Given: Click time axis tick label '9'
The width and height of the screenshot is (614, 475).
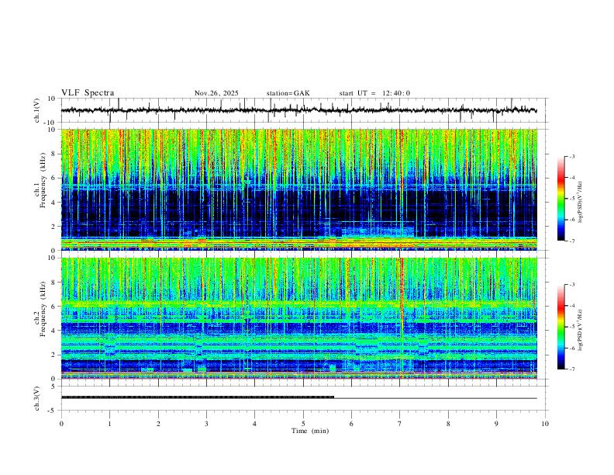Looking at the screenshot, I should coord(496,424).
